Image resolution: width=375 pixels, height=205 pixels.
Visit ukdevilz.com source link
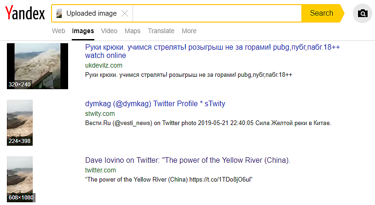pos(104,65)
